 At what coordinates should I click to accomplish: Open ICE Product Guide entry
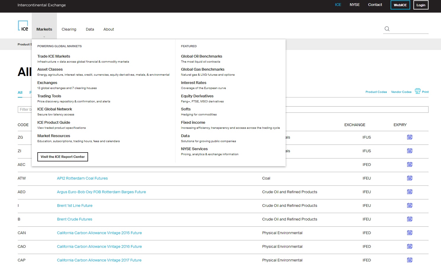pyautogui.click(x=54, y=122)
